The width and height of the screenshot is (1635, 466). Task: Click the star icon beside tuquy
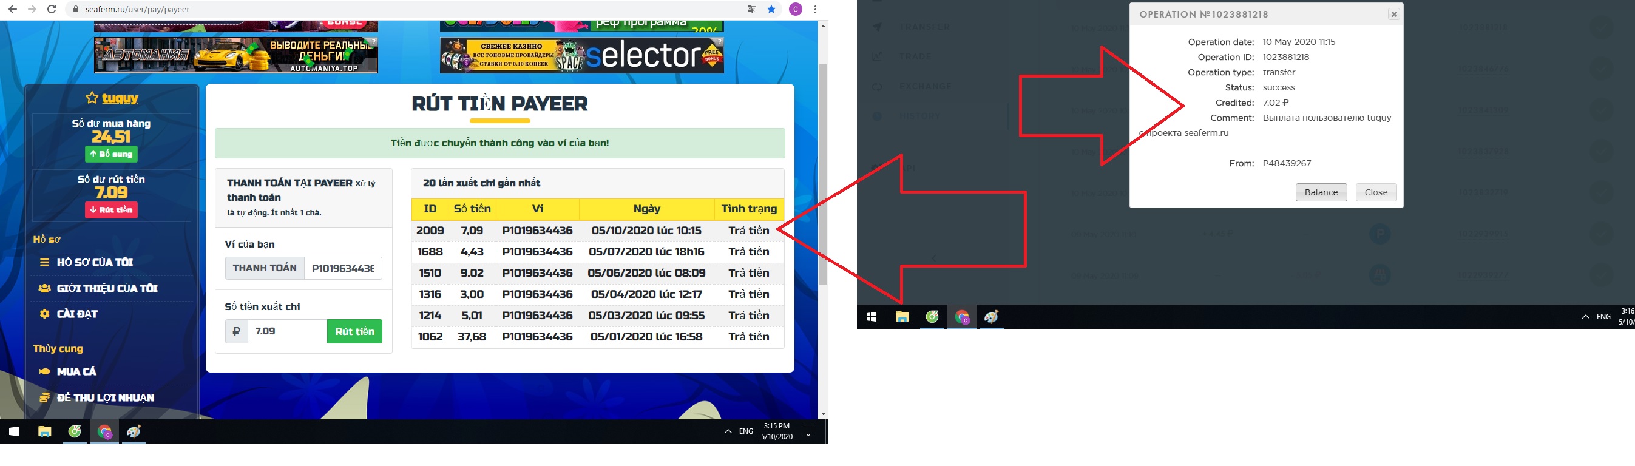(92, 98)
